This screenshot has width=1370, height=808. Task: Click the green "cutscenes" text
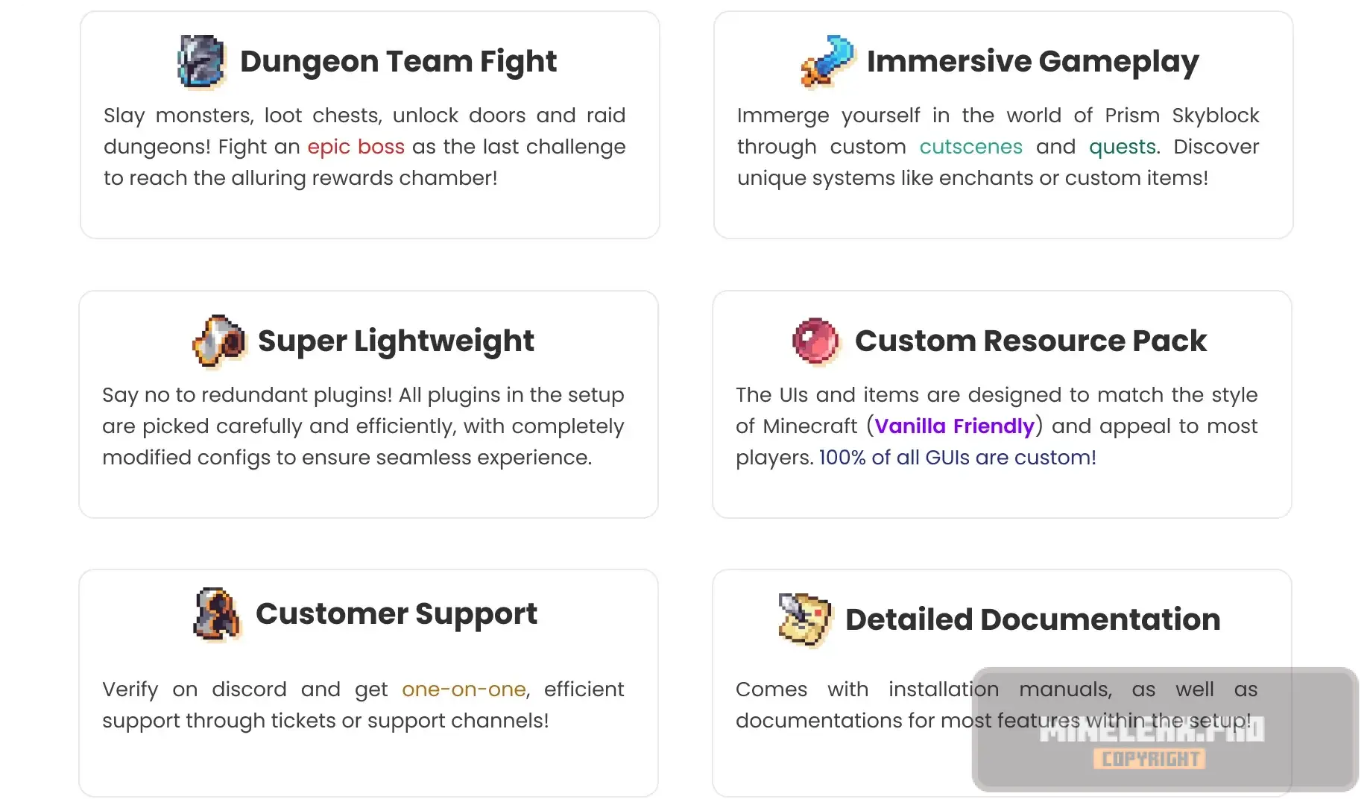(x=970, y=147)
